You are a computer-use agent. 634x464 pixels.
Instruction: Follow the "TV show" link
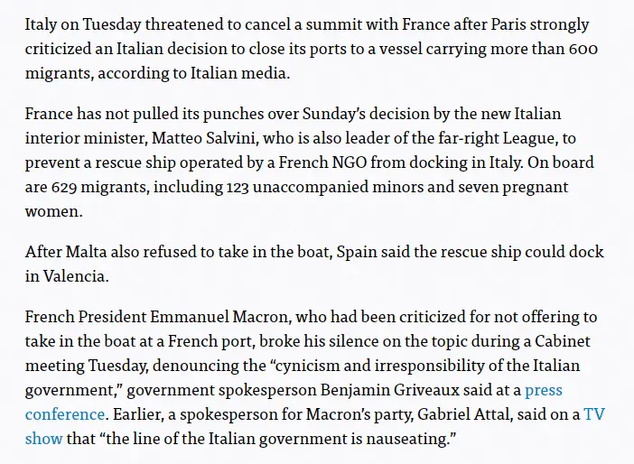pyautogui.click(x=594, y=414)
